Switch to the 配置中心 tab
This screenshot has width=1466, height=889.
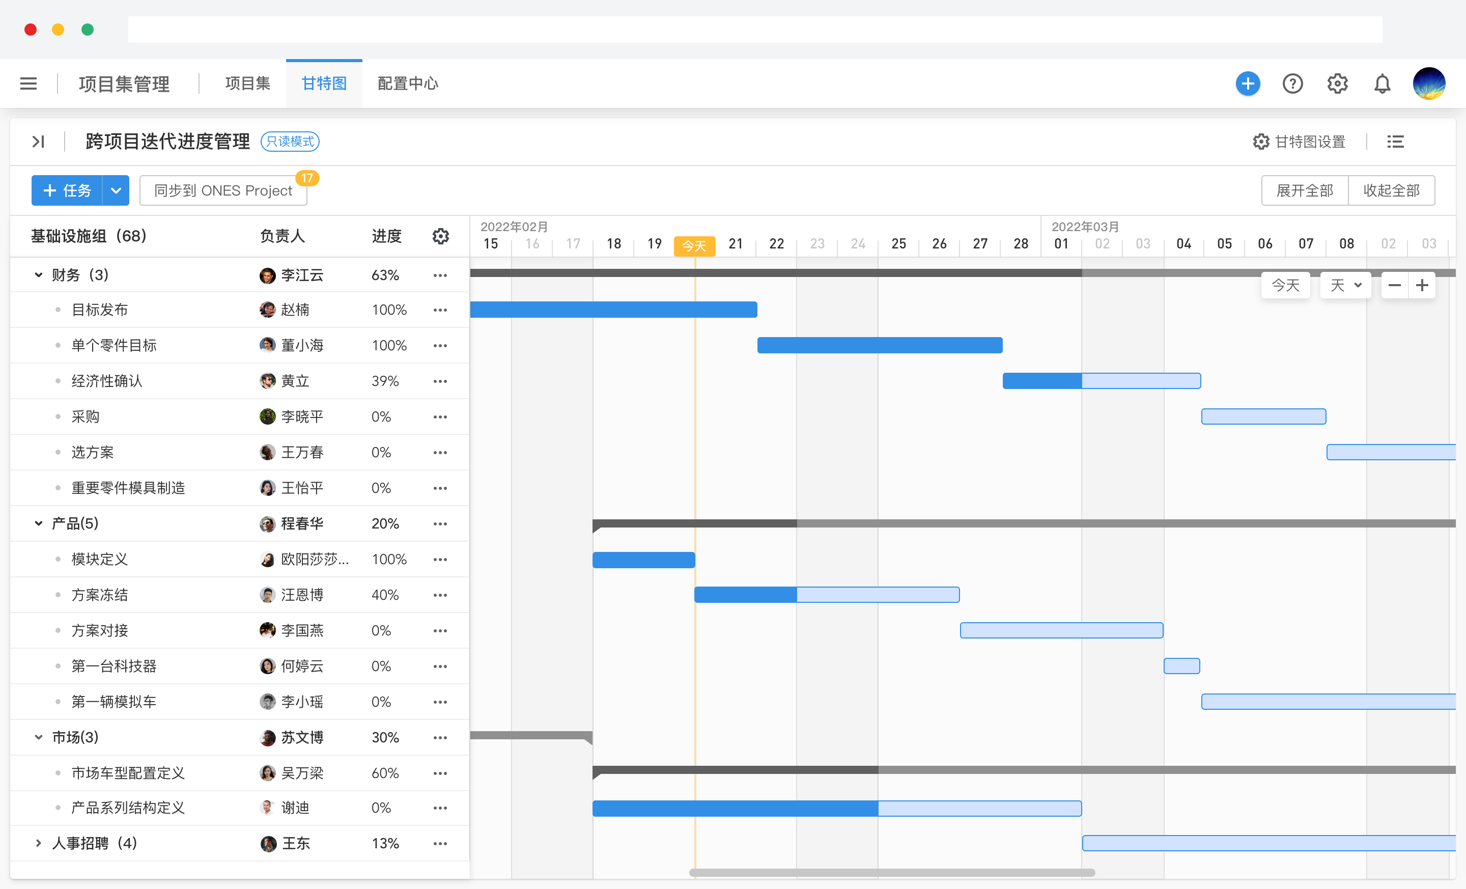(x=408, y=84)
